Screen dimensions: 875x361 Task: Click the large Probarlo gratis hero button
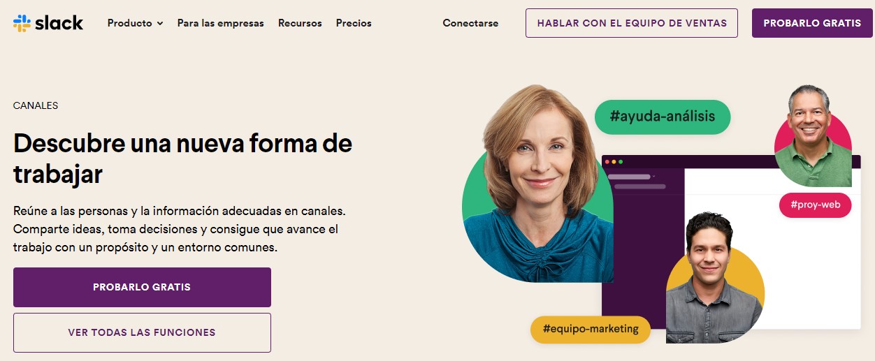pos(142,287)
